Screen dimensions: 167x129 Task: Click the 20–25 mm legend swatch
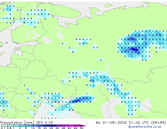[x=47, y=126]
